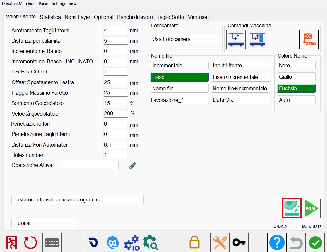The image size is (327, 252).
Task: Click the Nome file button
Action: (x=179, y=88)
